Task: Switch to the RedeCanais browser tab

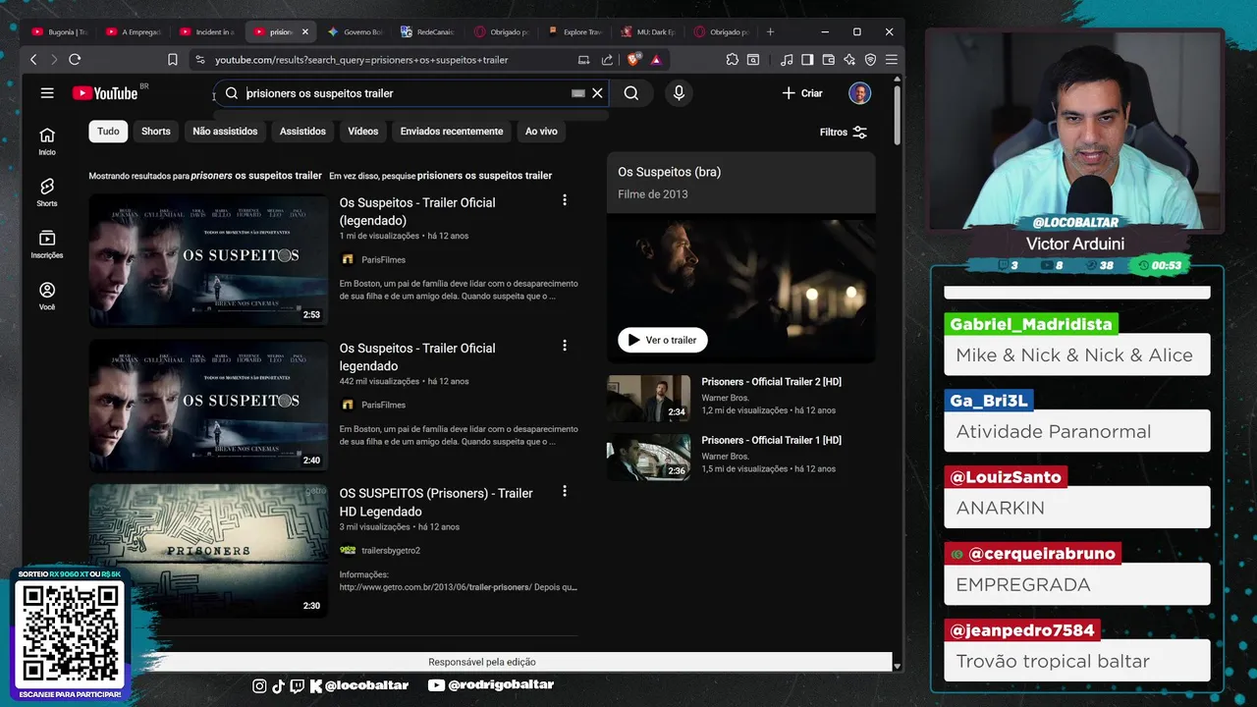Action: [427, 31]
